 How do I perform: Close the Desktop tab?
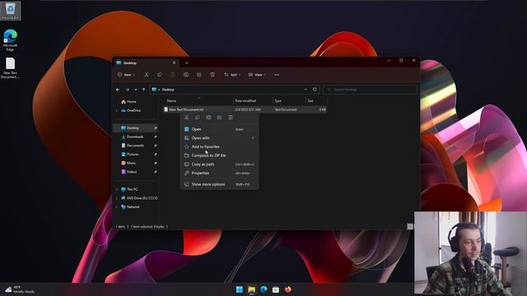[x=174, y=62]
